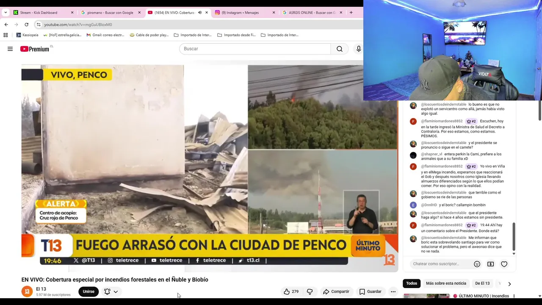This screenshot has height=305, width=542.
Task: Open more actions three-dot menu under video
Action: tap(393, 291)
